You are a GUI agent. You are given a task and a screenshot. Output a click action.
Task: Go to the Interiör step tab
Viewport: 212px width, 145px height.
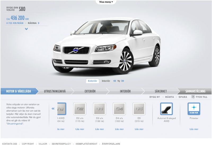(x=125, y=91)
